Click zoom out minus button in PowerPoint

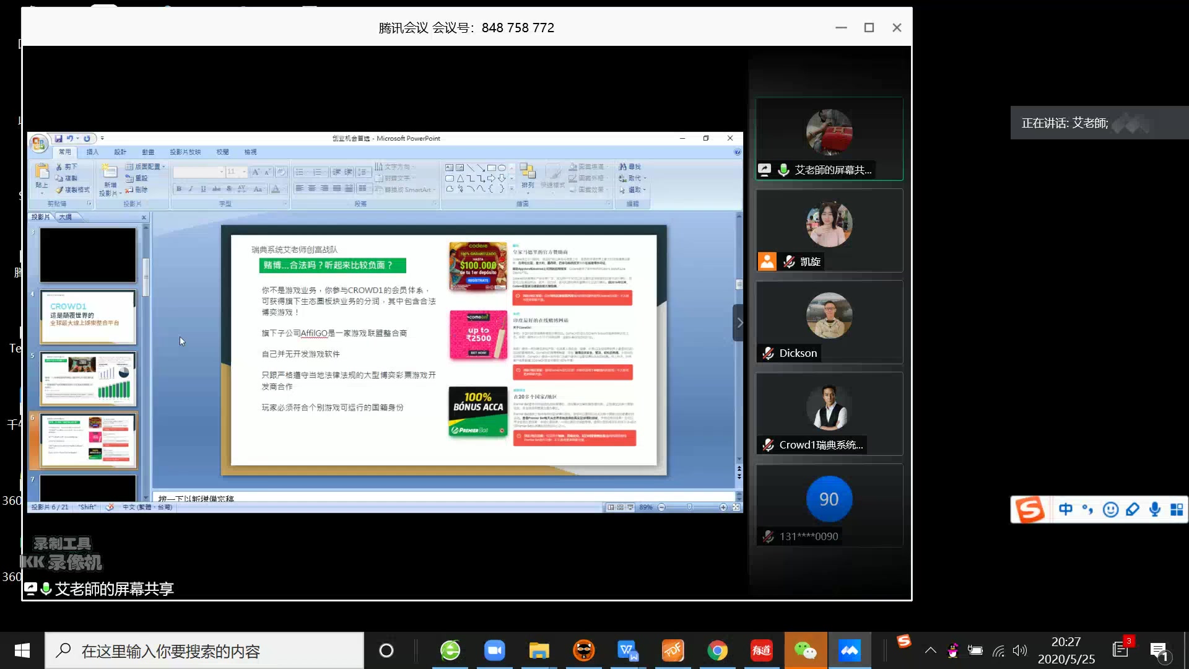click(x=661, y=507)
